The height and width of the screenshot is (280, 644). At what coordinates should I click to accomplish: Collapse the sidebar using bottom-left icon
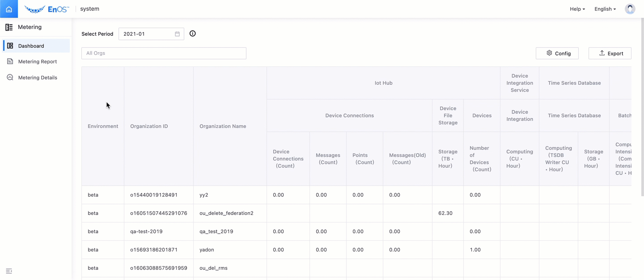pyautogui.click(x=9, y=271)
